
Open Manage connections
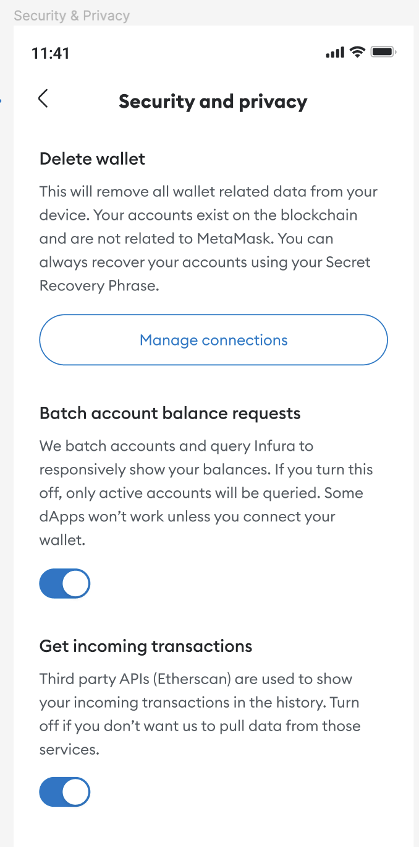(213, 339)
